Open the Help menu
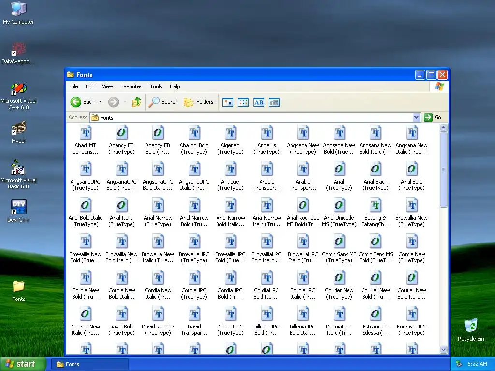This screenshot has width=495, height=371. point(175,86)
